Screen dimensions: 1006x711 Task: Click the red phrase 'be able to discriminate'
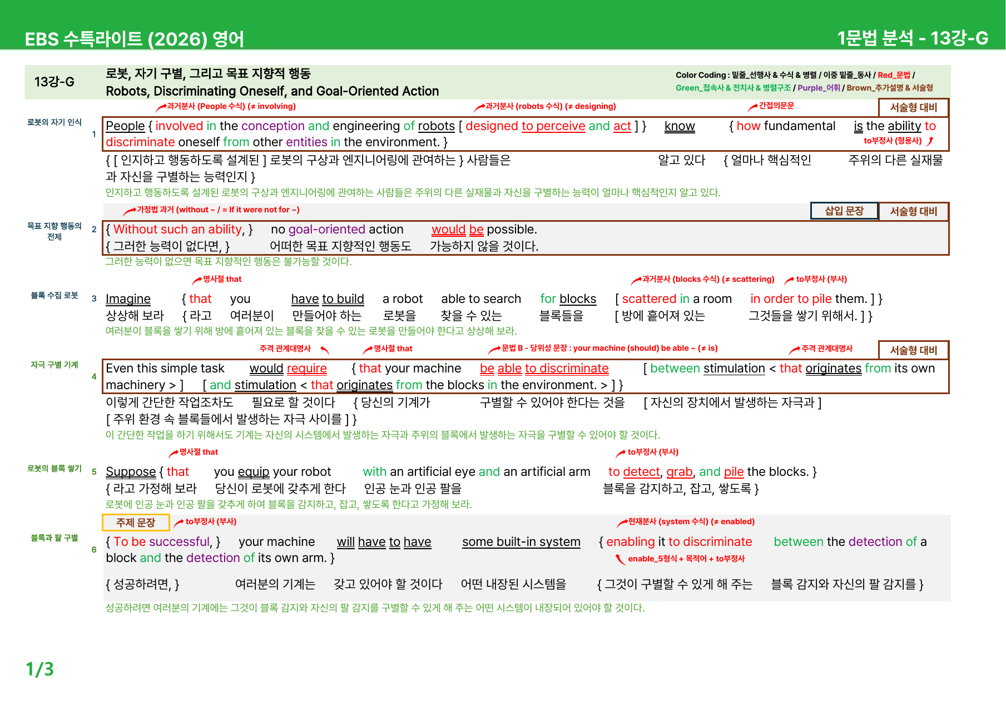544,369
